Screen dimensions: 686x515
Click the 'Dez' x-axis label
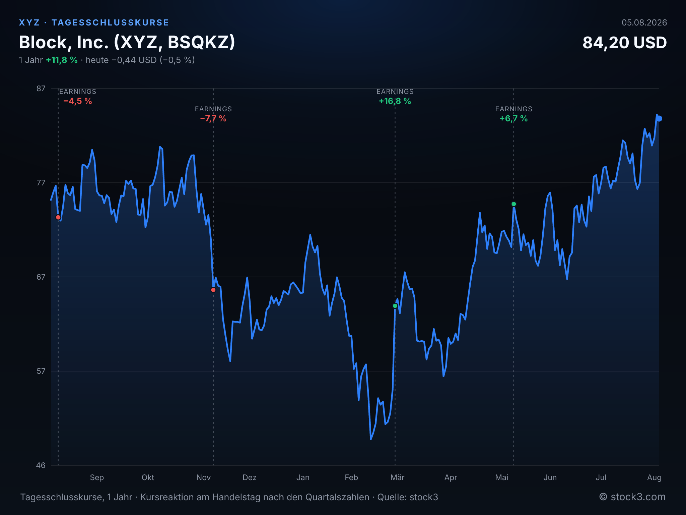pyautogui.click(x=250, y=477)
